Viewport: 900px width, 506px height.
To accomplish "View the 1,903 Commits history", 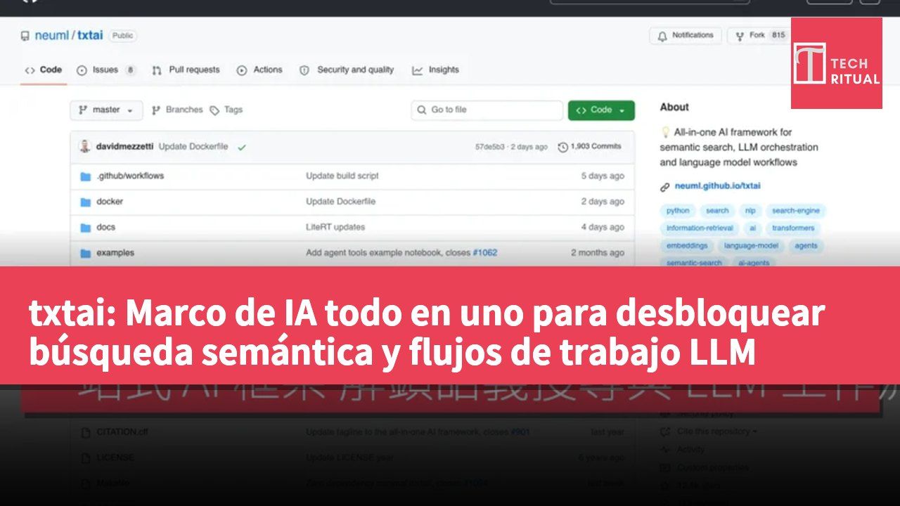I will [x=589, y=147].
